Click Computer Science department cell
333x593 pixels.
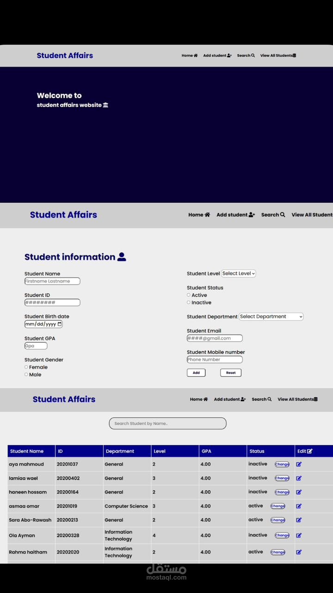pos(126,506)
